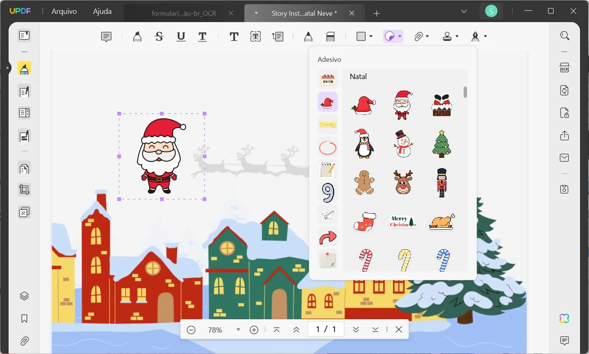
Task: Pick the squiggly underline tool
Action: point(202,37)
